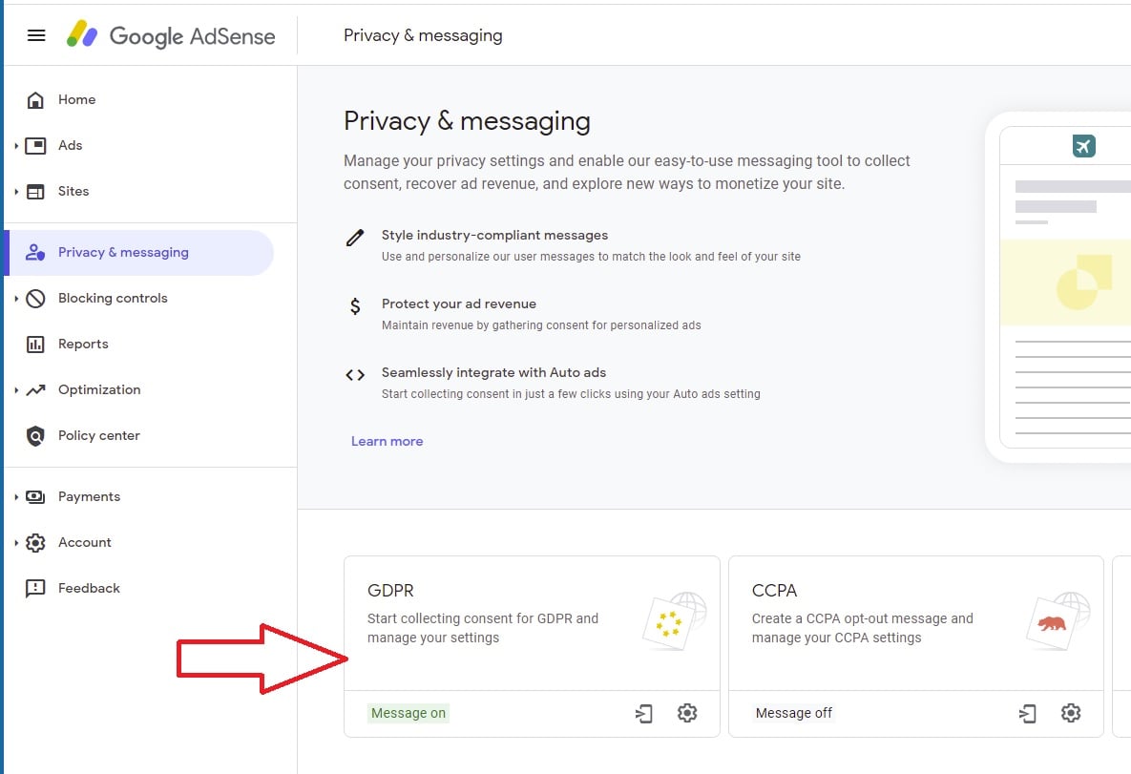Open the GDPR message settings gear
The image size is (1131, 774).
pyautogui.click(x=688, y=713)
